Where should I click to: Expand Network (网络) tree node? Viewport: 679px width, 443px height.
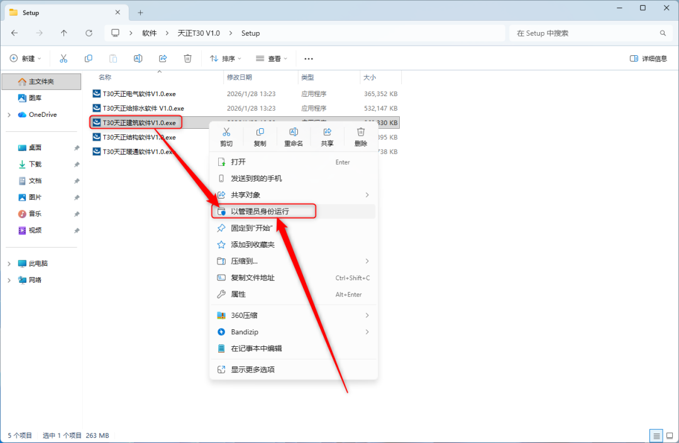tap(9, 280)
